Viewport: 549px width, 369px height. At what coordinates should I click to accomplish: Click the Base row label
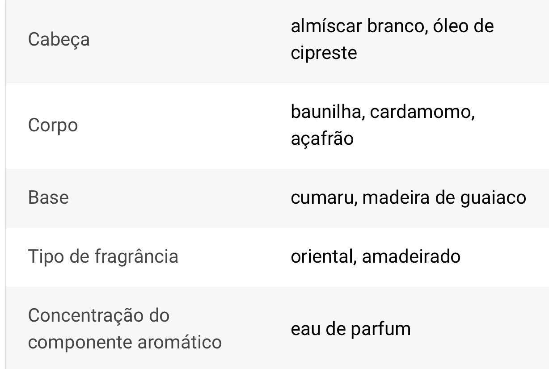(48, 197)
